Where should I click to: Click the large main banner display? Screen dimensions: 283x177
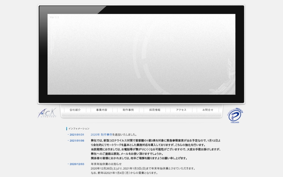click(x=141, y=54)
